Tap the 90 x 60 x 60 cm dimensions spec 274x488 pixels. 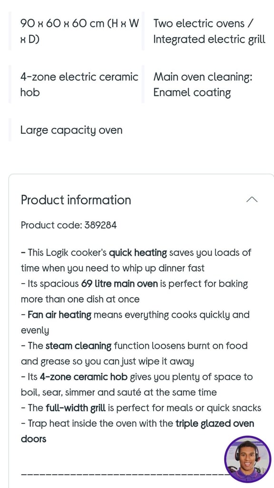pos(79,31)
